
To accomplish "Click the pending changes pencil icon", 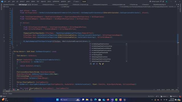I will [x=157, y=96].
